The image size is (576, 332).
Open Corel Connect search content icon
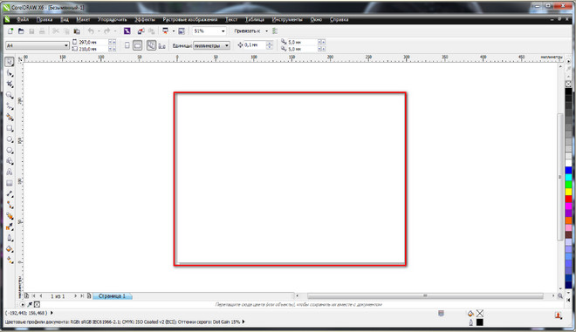pyautogui.click(x=127, y=31)
